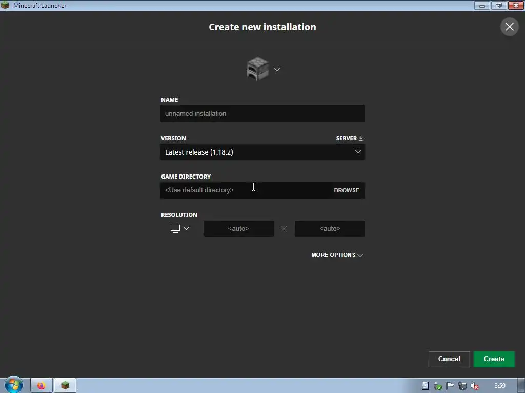This screenshot has width=525, height=393.
Task: Click the Minecraft Launcher taskbar button
Action: point(65,386)
